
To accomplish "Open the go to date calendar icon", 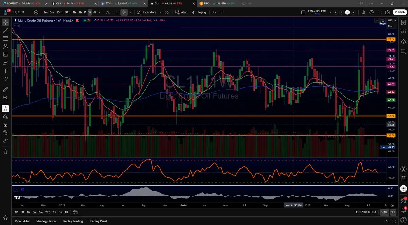I will (75, 212).
